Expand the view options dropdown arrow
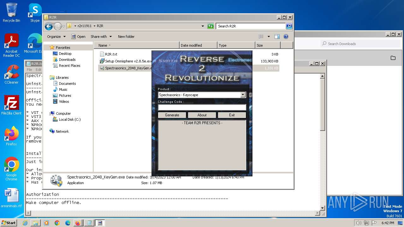The image size is (404, 227). [x=269, y=37]
